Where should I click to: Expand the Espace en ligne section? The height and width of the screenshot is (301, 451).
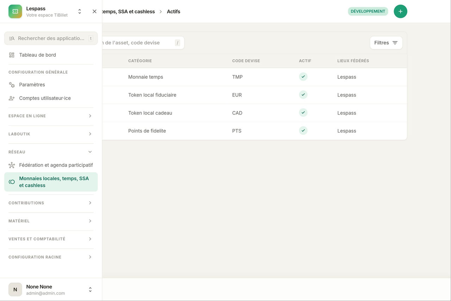(x=51, y=116)
